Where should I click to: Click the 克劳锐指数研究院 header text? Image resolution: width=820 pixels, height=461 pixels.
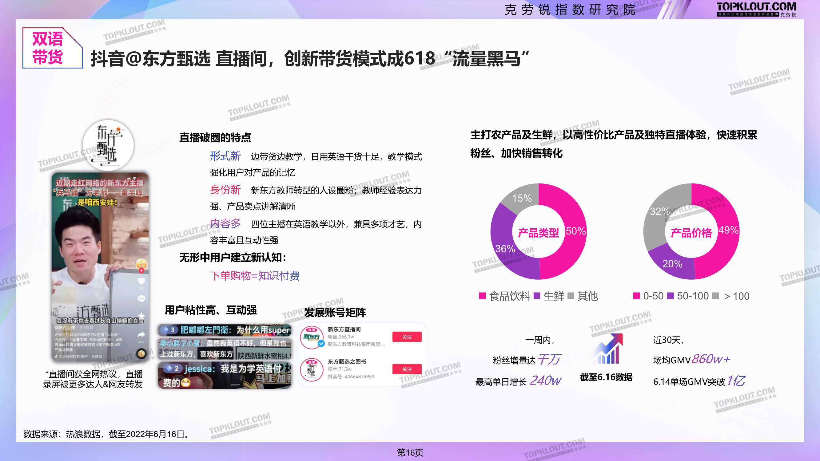[x=570, y=10]
